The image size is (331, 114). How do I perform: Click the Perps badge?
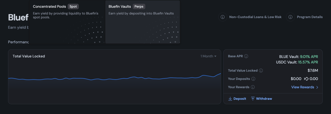point(139,6)
